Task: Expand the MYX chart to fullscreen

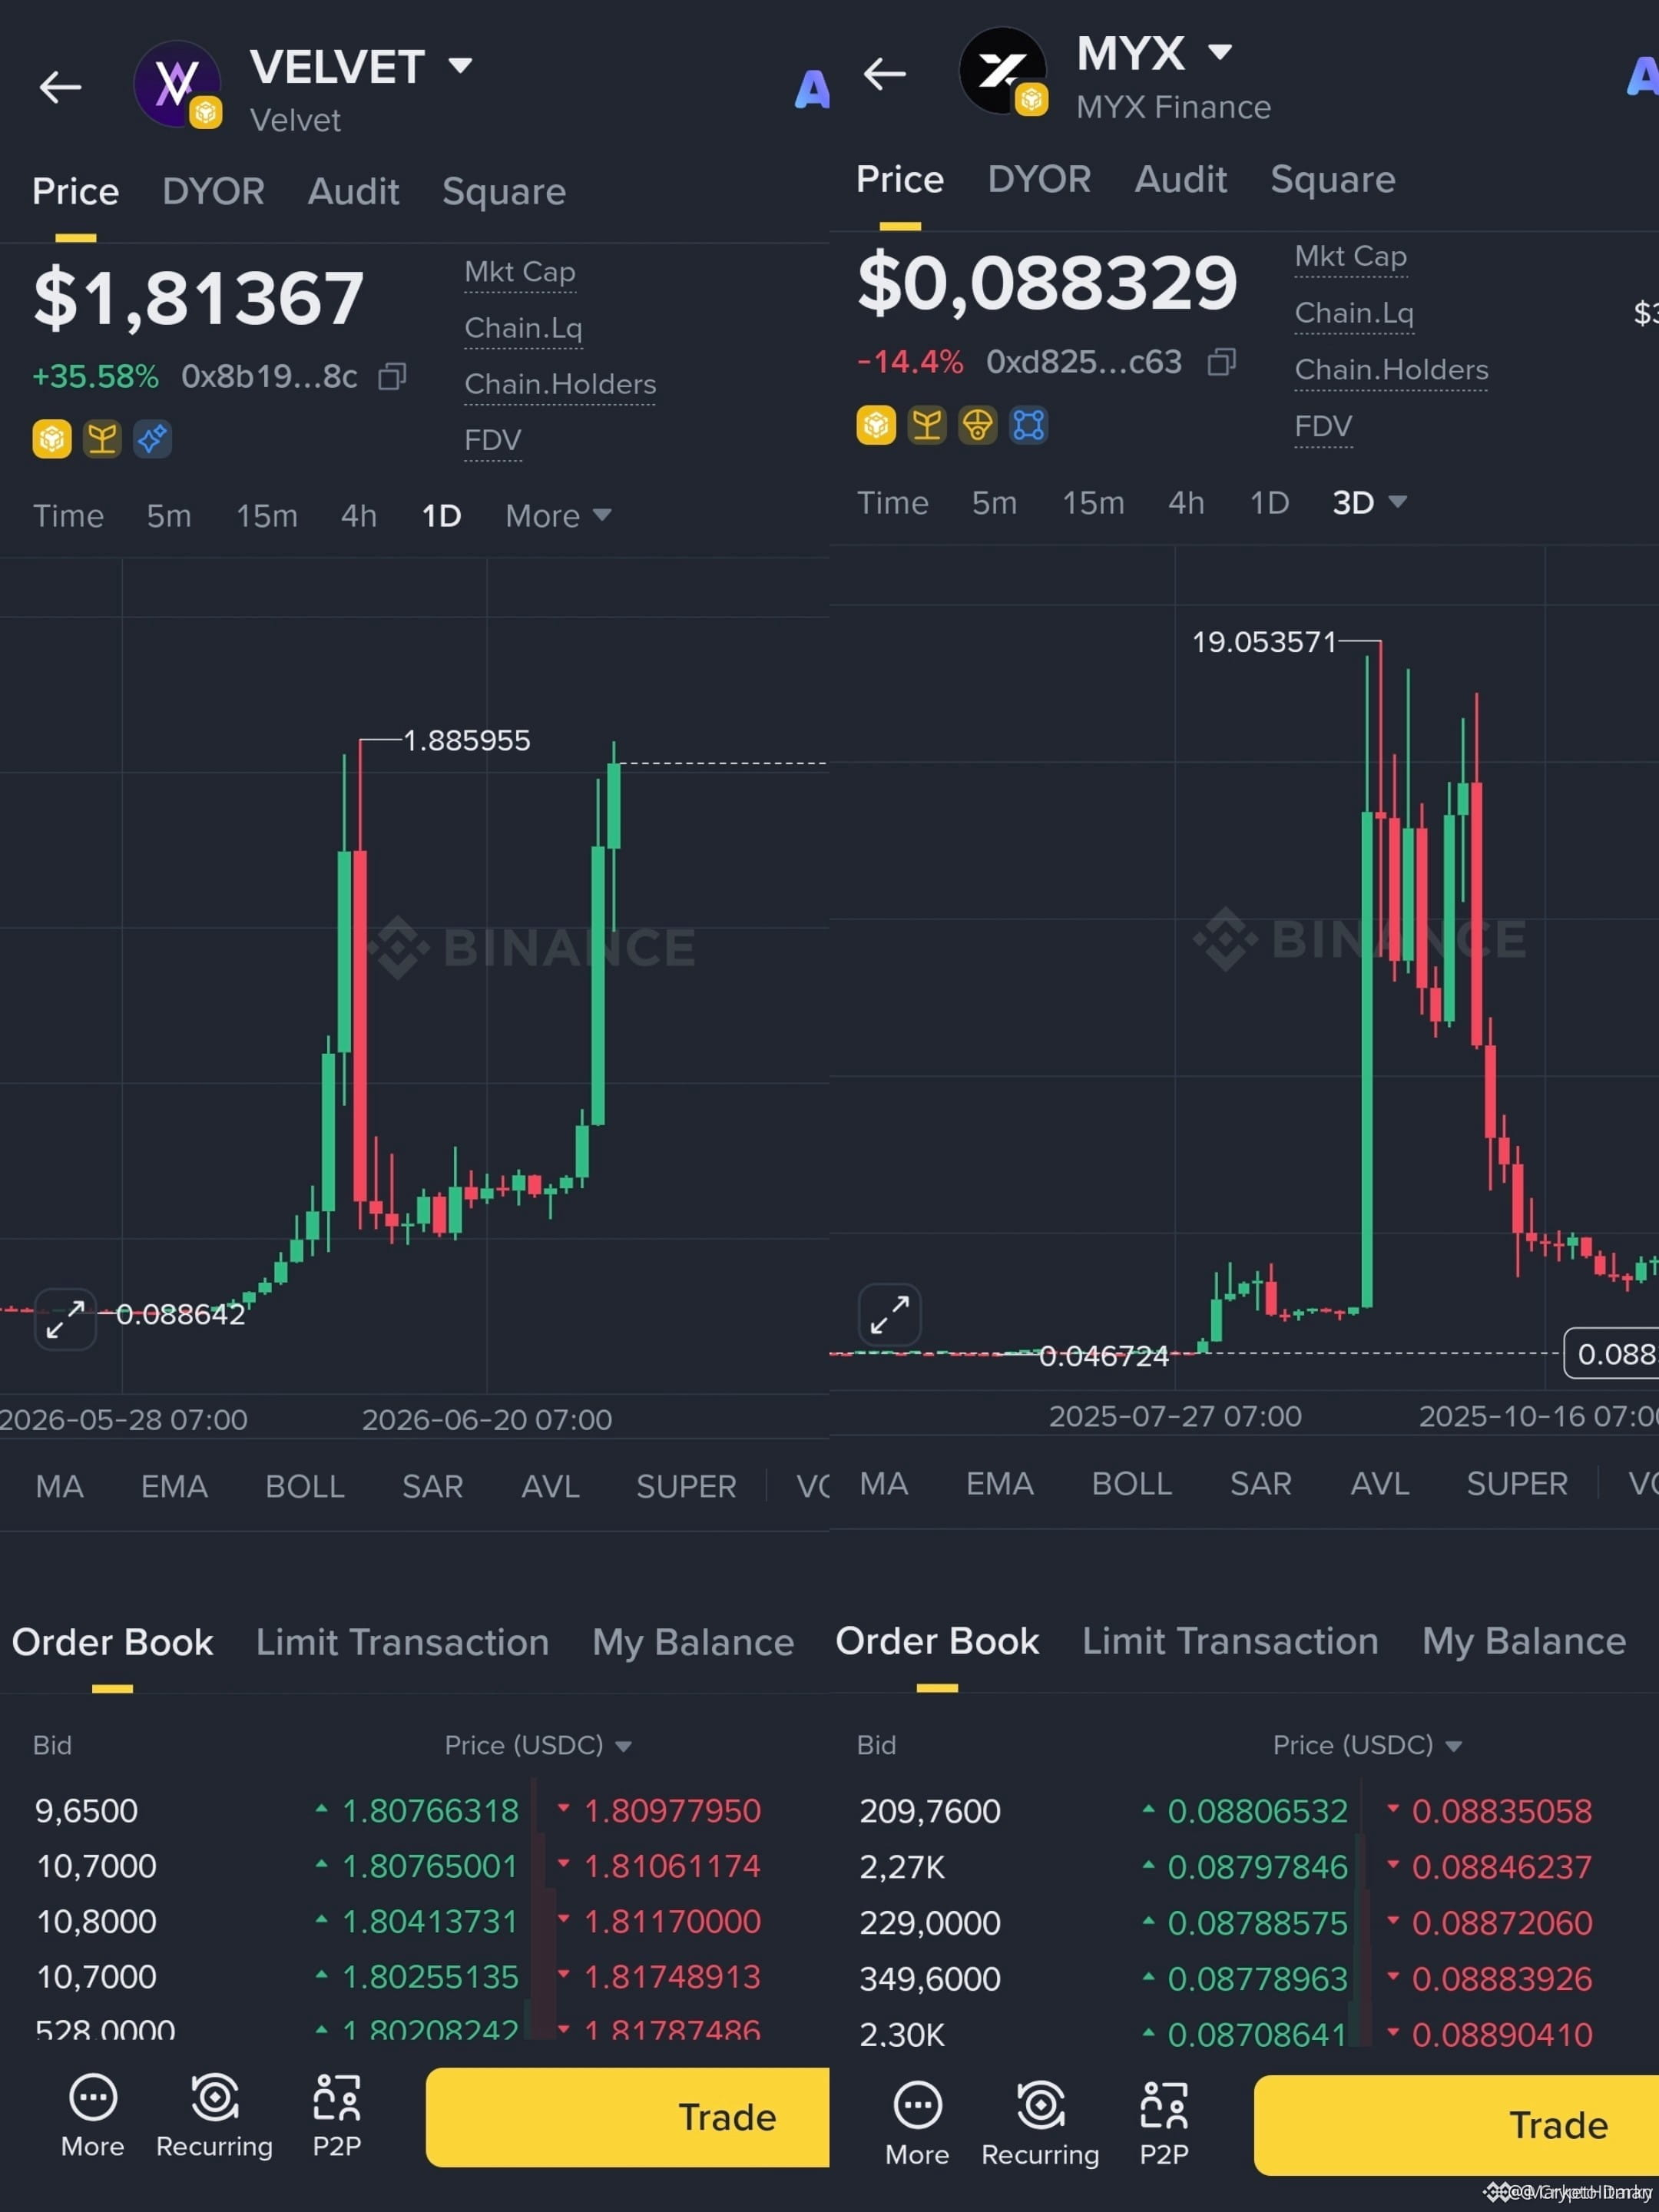Action: 890,1314
